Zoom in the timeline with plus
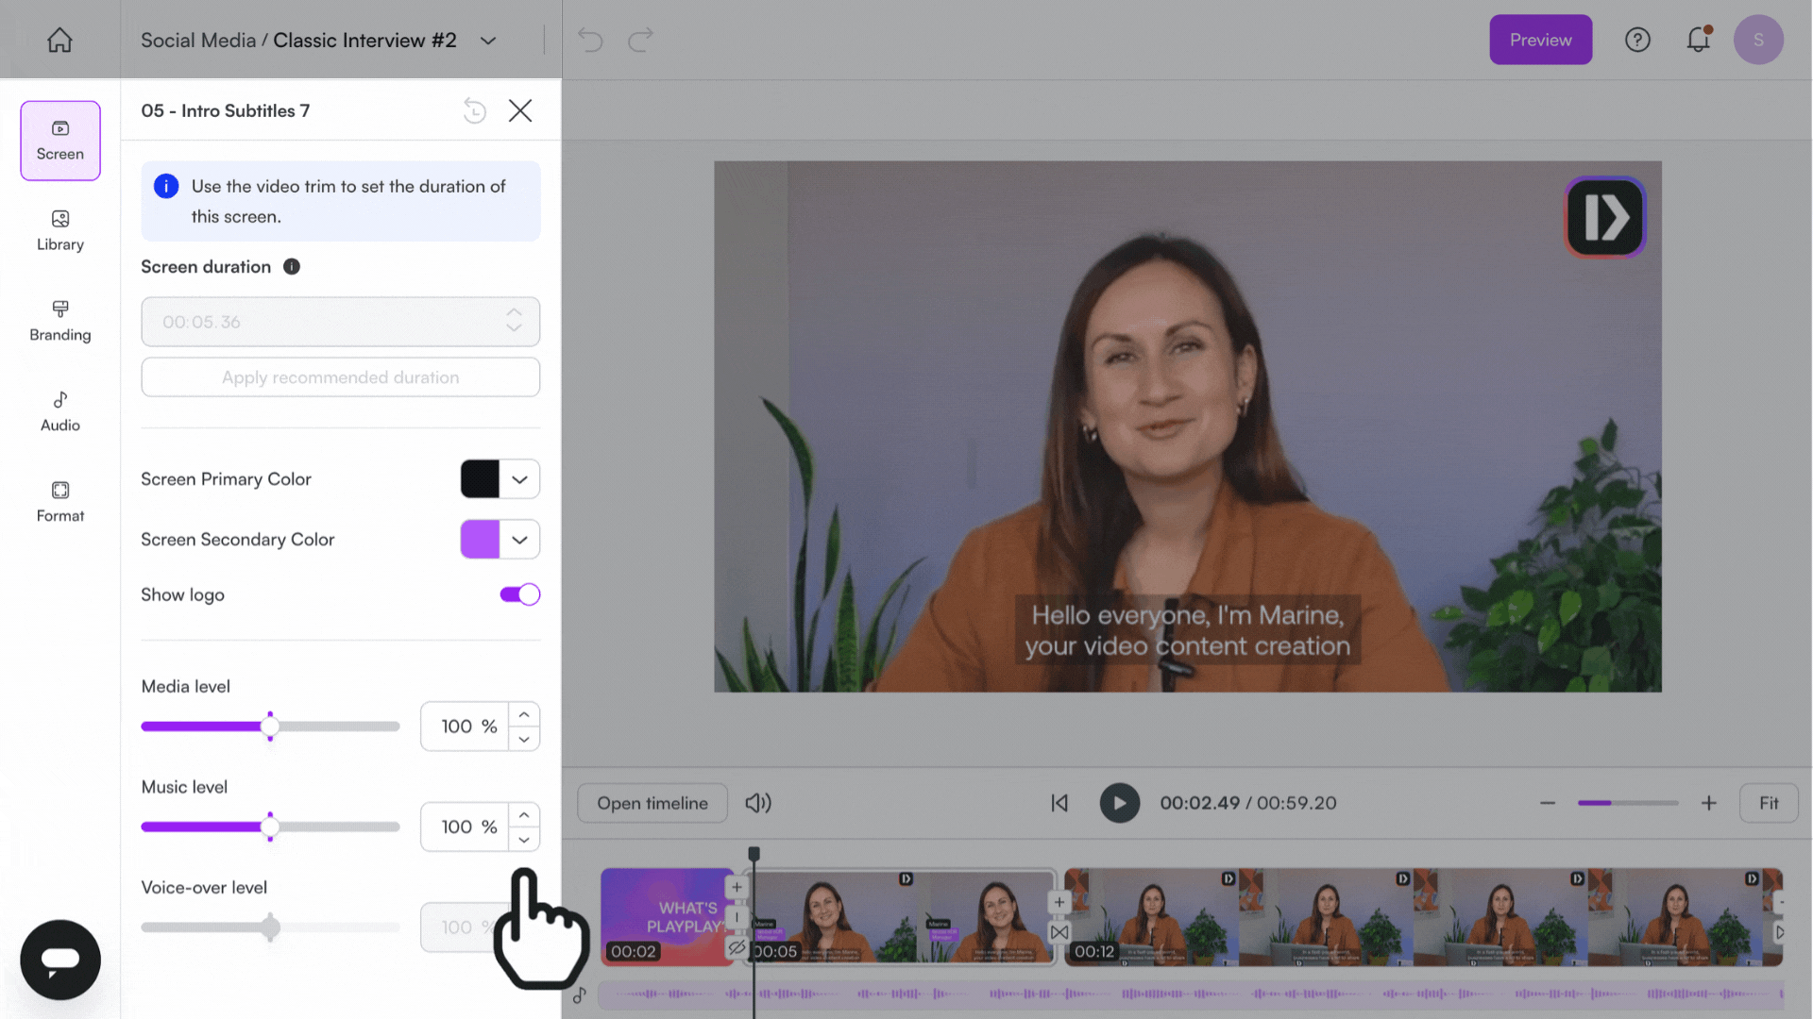The height and width of the screenshot is (1019, 1813). point(1709,803)
